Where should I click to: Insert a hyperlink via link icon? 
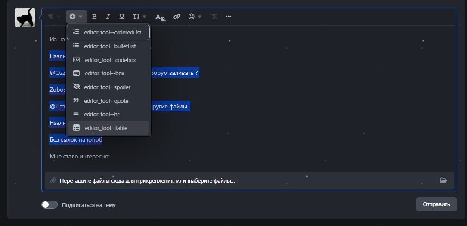coord(177,16)
